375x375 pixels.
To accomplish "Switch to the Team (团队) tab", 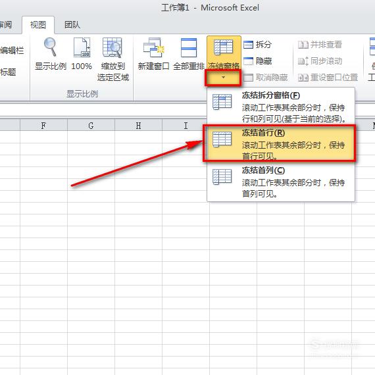I will click(72, 25).
